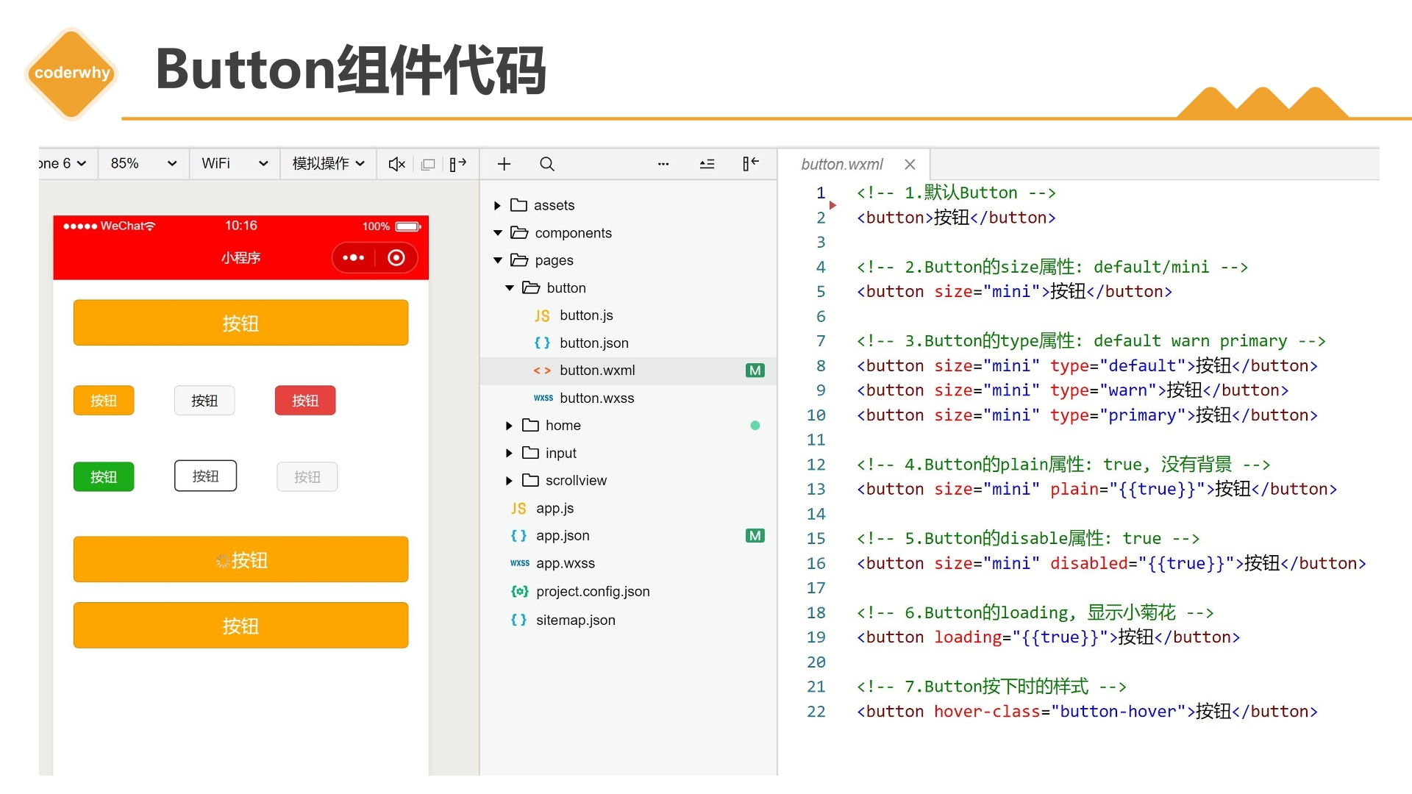Tap the top large orange 按钮 button
Viewport: 1412px width, 794px height.
pyautogui.click(x=240, y=323)
